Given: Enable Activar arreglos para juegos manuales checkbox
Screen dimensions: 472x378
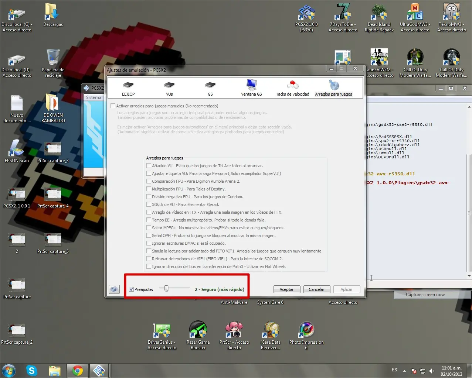Looking at the screenshot, I should click(113, 106).
